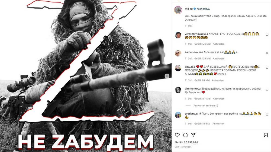
Task: Open the comment bubble icon below comments
Action: pyautogui.click(x=185, y=135)
